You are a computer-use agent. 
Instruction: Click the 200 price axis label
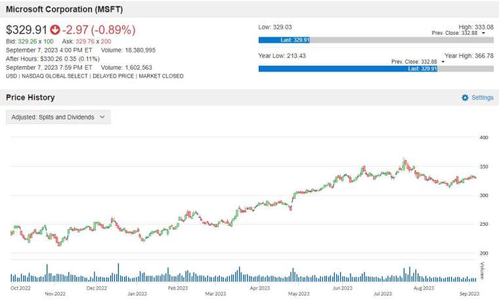pyautogui.click(x=484, y=253)
